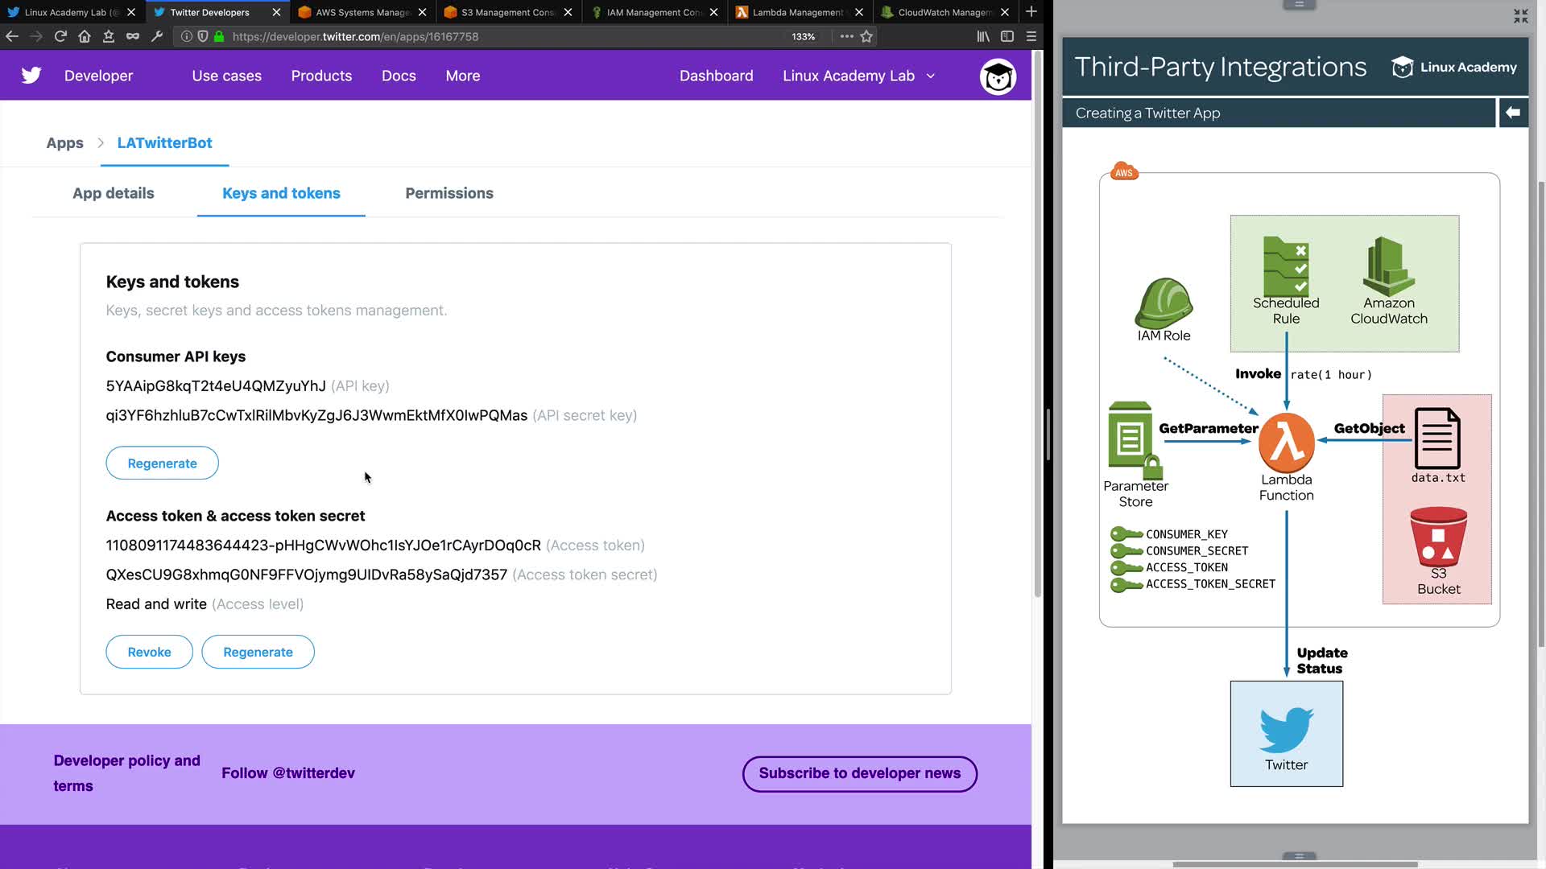Switch to the App details tab
The width and height of the screenshot is (1546, 869).
click(113, 193)
